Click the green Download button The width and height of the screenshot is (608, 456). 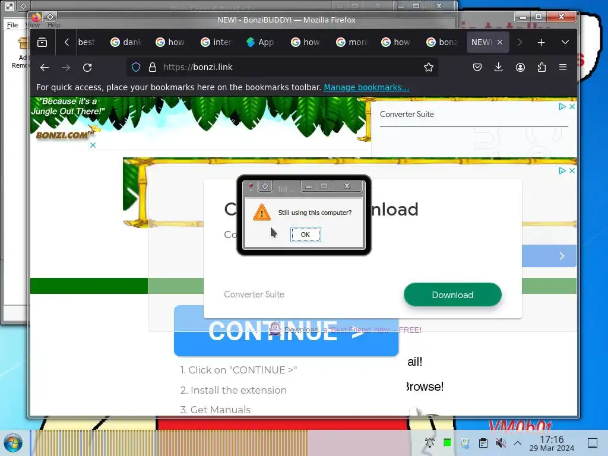[452, 294]
